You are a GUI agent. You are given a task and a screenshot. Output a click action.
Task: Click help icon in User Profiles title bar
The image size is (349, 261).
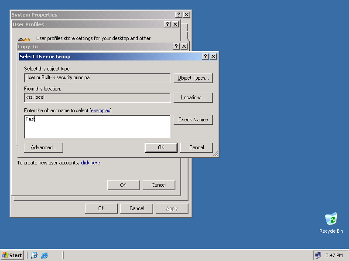[168, 24]
